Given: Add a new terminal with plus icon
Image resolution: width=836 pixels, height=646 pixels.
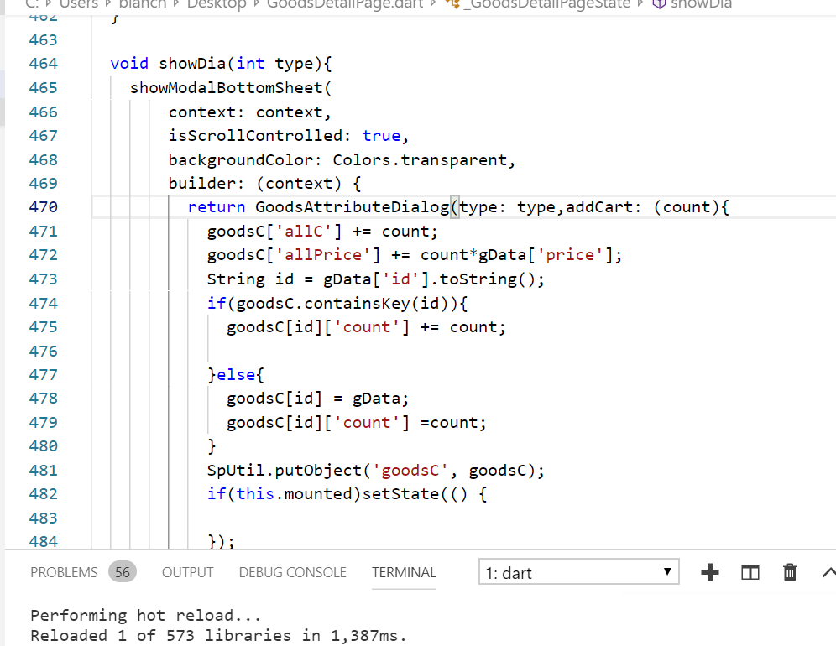Looking at the screenshot, I should coord(709,572).
